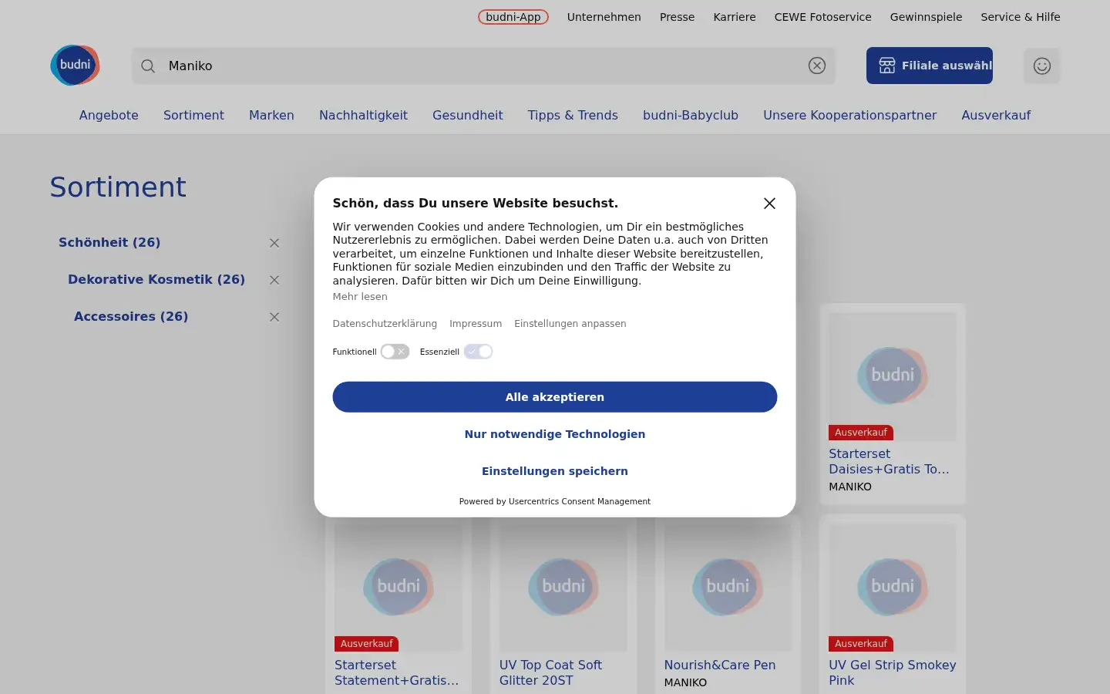Remove the Dekorative Kosmetik filter

coord(274,280)
